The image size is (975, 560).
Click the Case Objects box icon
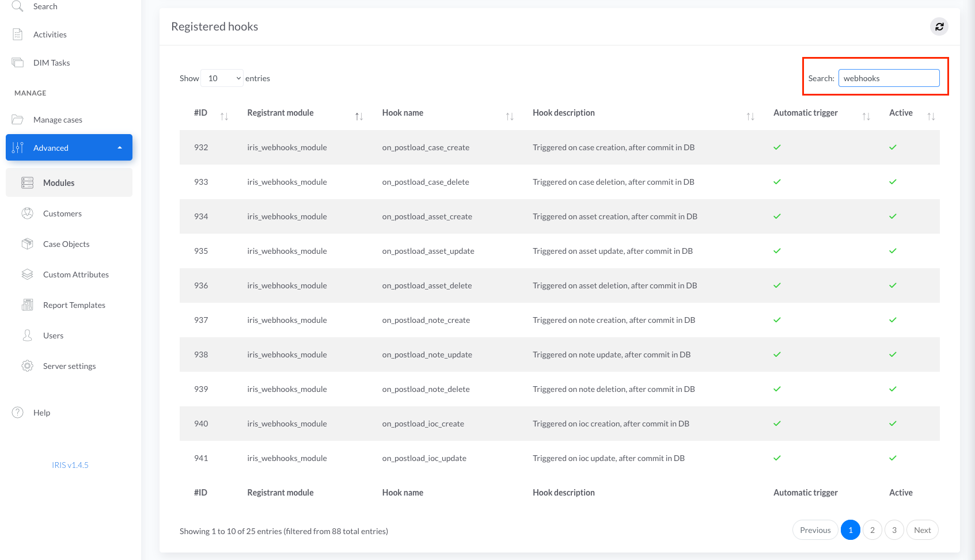(x=27, y=244)
